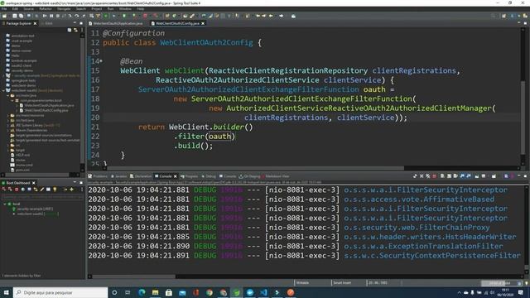Toggle Link with Editor in Package Explorer
Image resolution: width=530 pixels, height=298 pixels.
point(75,30)
